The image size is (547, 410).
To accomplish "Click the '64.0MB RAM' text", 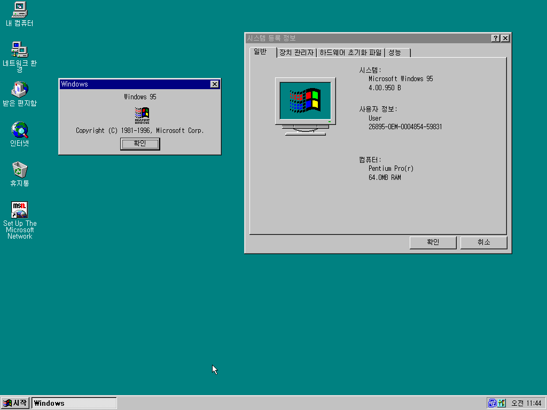I will click(x=385, y=177).
